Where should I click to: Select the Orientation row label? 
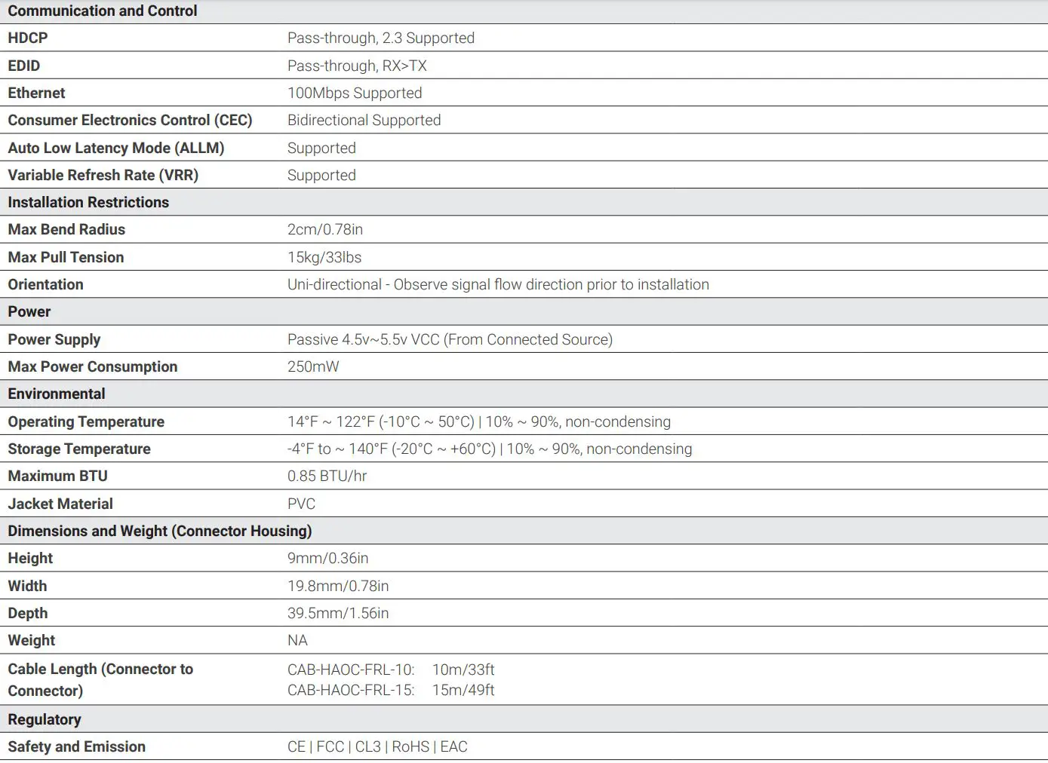45,284
